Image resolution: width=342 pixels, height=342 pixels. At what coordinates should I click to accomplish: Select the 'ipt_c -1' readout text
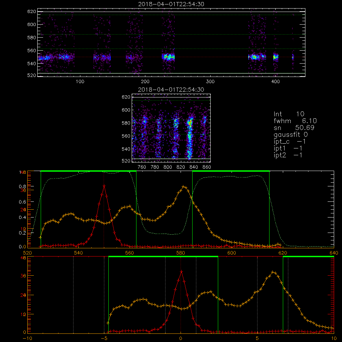click(x=290, y=142)
